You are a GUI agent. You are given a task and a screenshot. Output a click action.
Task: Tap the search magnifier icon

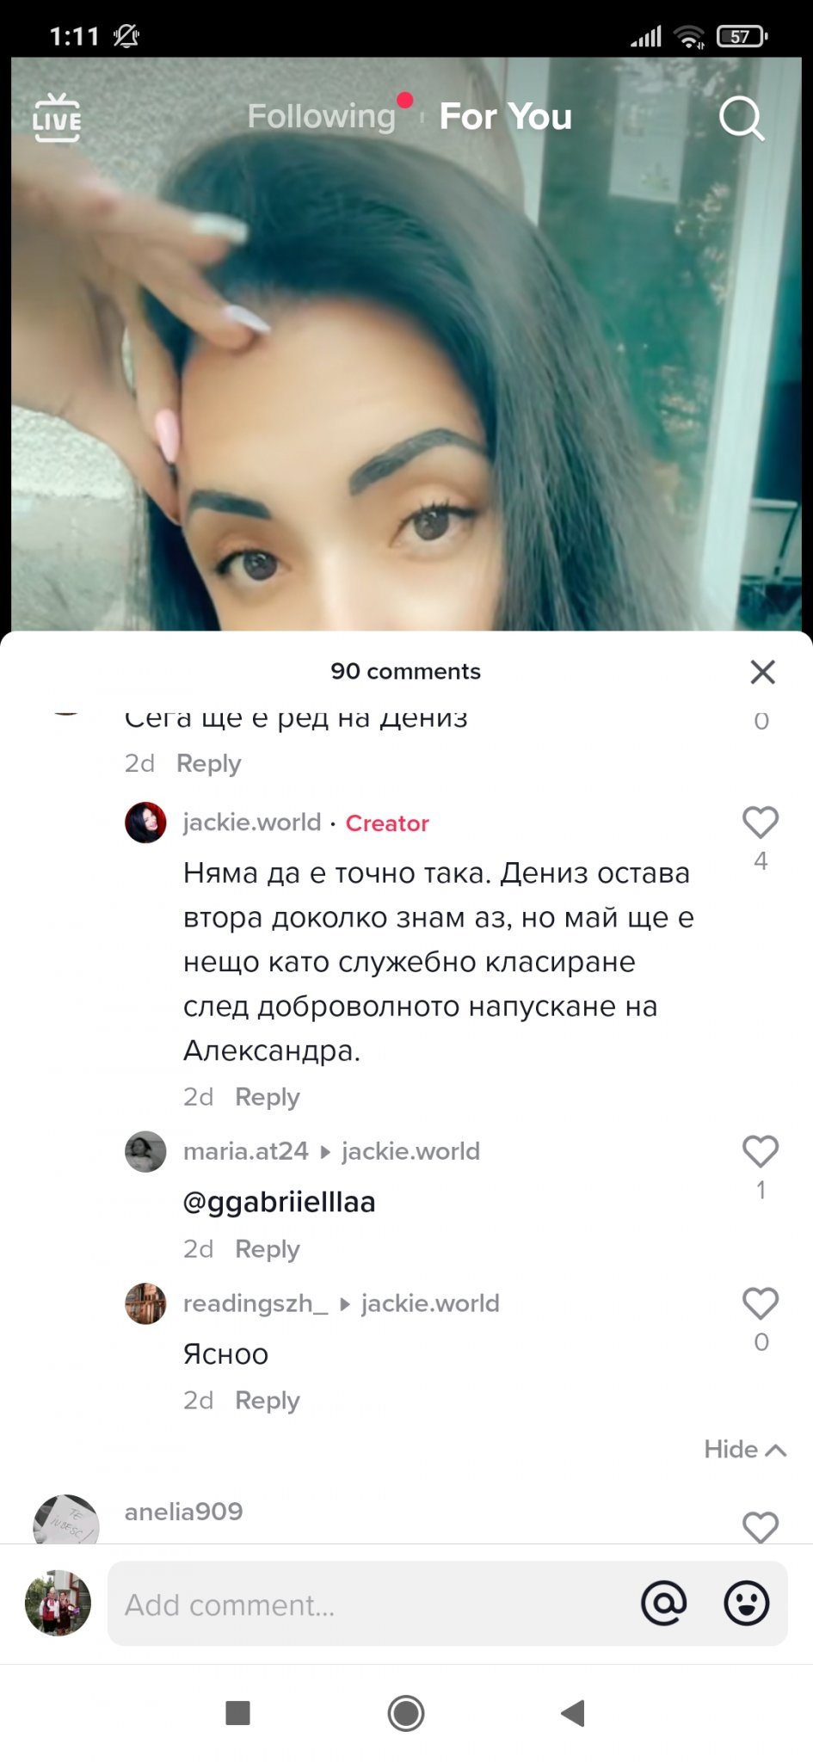pos(742,118)
